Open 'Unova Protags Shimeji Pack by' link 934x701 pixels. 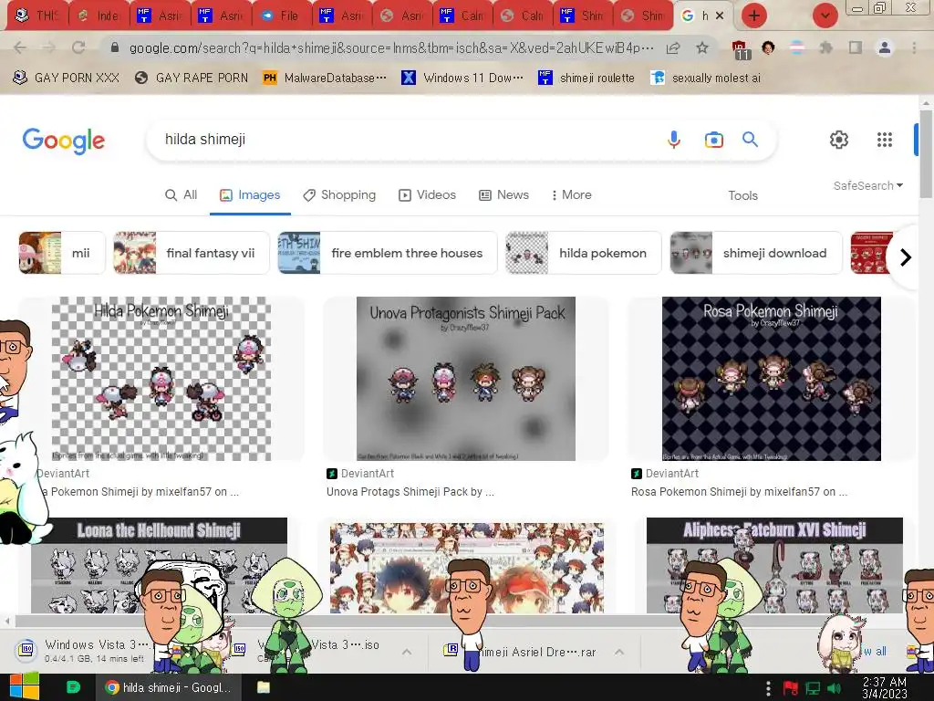coord(410,492)
